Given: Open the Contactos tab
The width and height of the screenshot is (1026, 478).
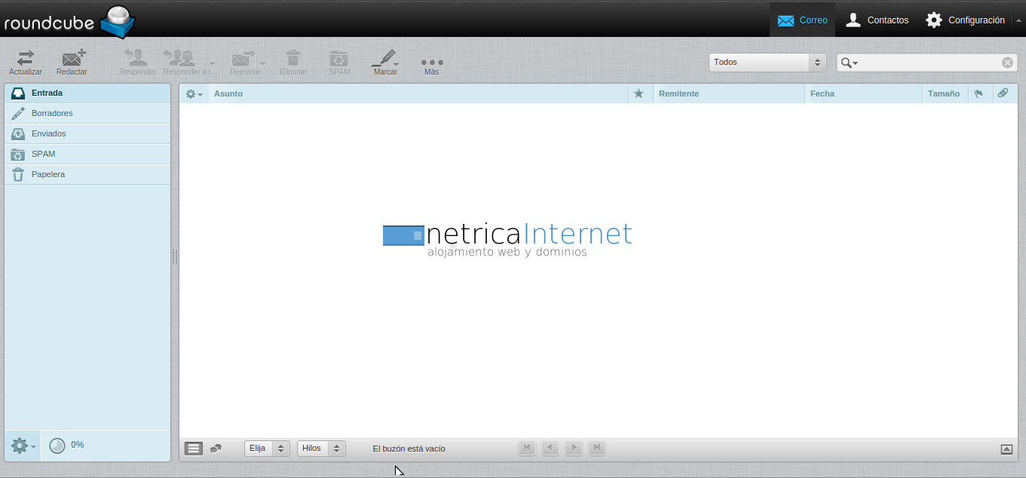Looking at the screenshot, I should coord(877,20).
